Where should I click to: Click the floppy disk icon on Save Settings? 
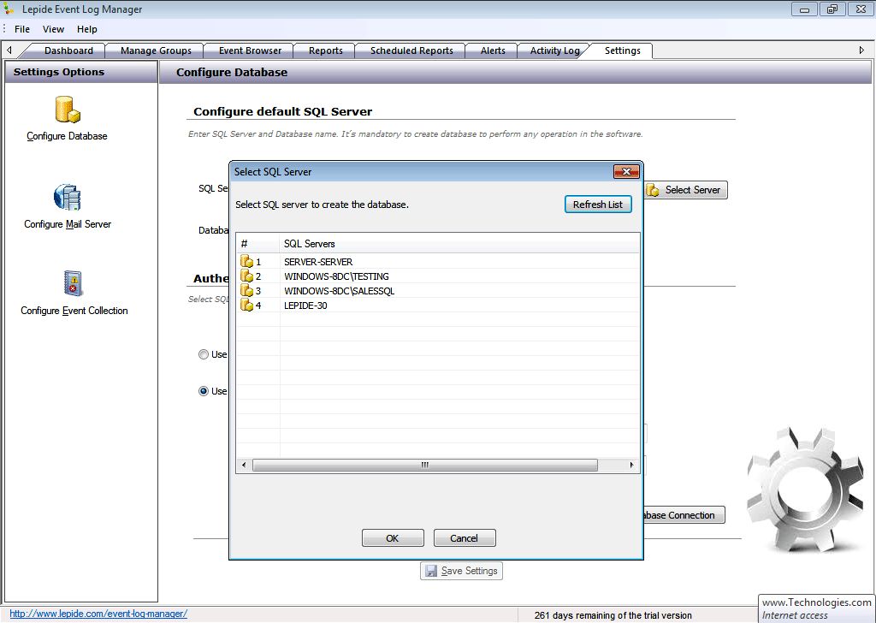click(x=431, y=571)
